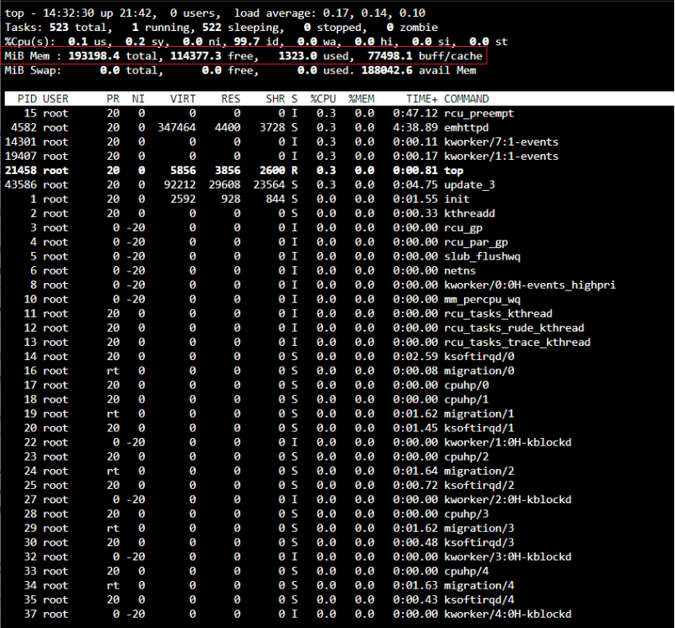This screenshot has width=675, height=628.
Task: Click the slub_flushwq command
Action: coord(482,256)
